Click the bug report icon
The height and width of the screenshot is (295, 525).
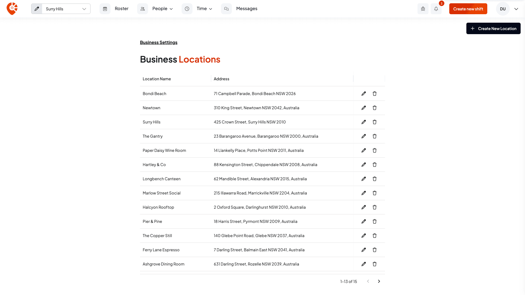(423, 9)
